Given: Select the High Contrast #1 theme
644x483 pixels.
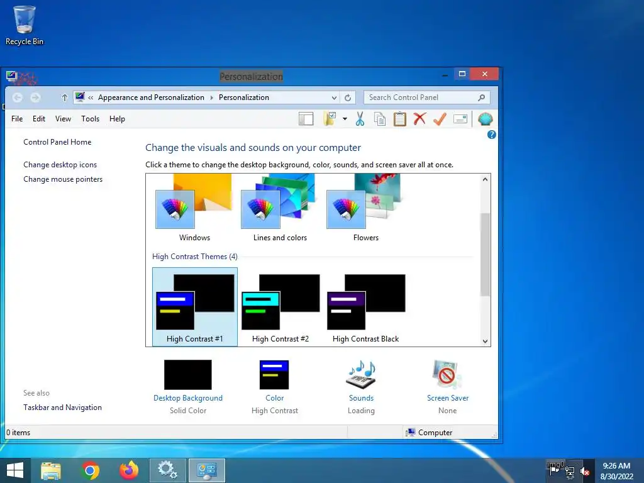Looking at the screenshot, I should point(195,307).
